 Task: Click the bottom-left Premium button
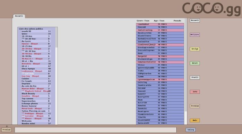6,130
